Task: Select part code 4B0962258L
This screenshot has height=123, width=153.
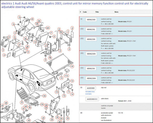Action: coord(91,30)
